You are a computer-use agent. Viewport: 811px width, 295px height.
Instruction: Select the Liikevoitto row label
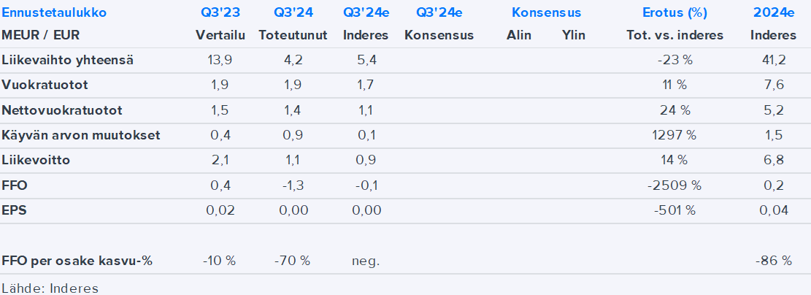click(x=36, y=160)
